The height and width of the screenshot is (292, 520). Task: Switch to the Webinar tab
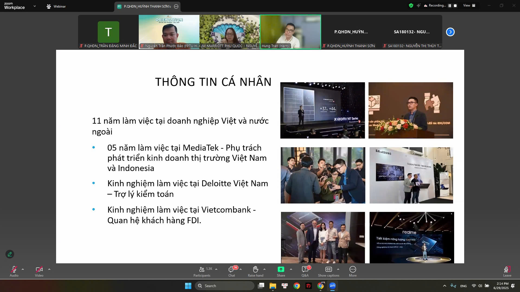(x=56, y=6)
